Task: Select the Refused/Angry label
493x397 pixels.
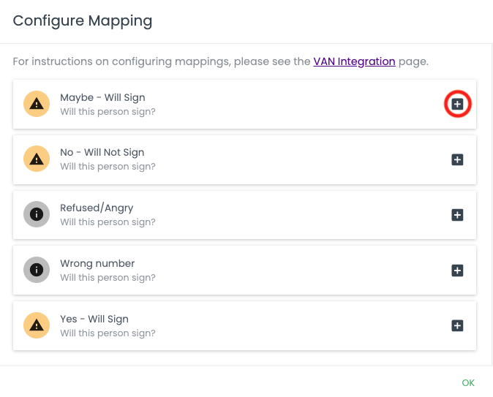Action: pos(97,208)
